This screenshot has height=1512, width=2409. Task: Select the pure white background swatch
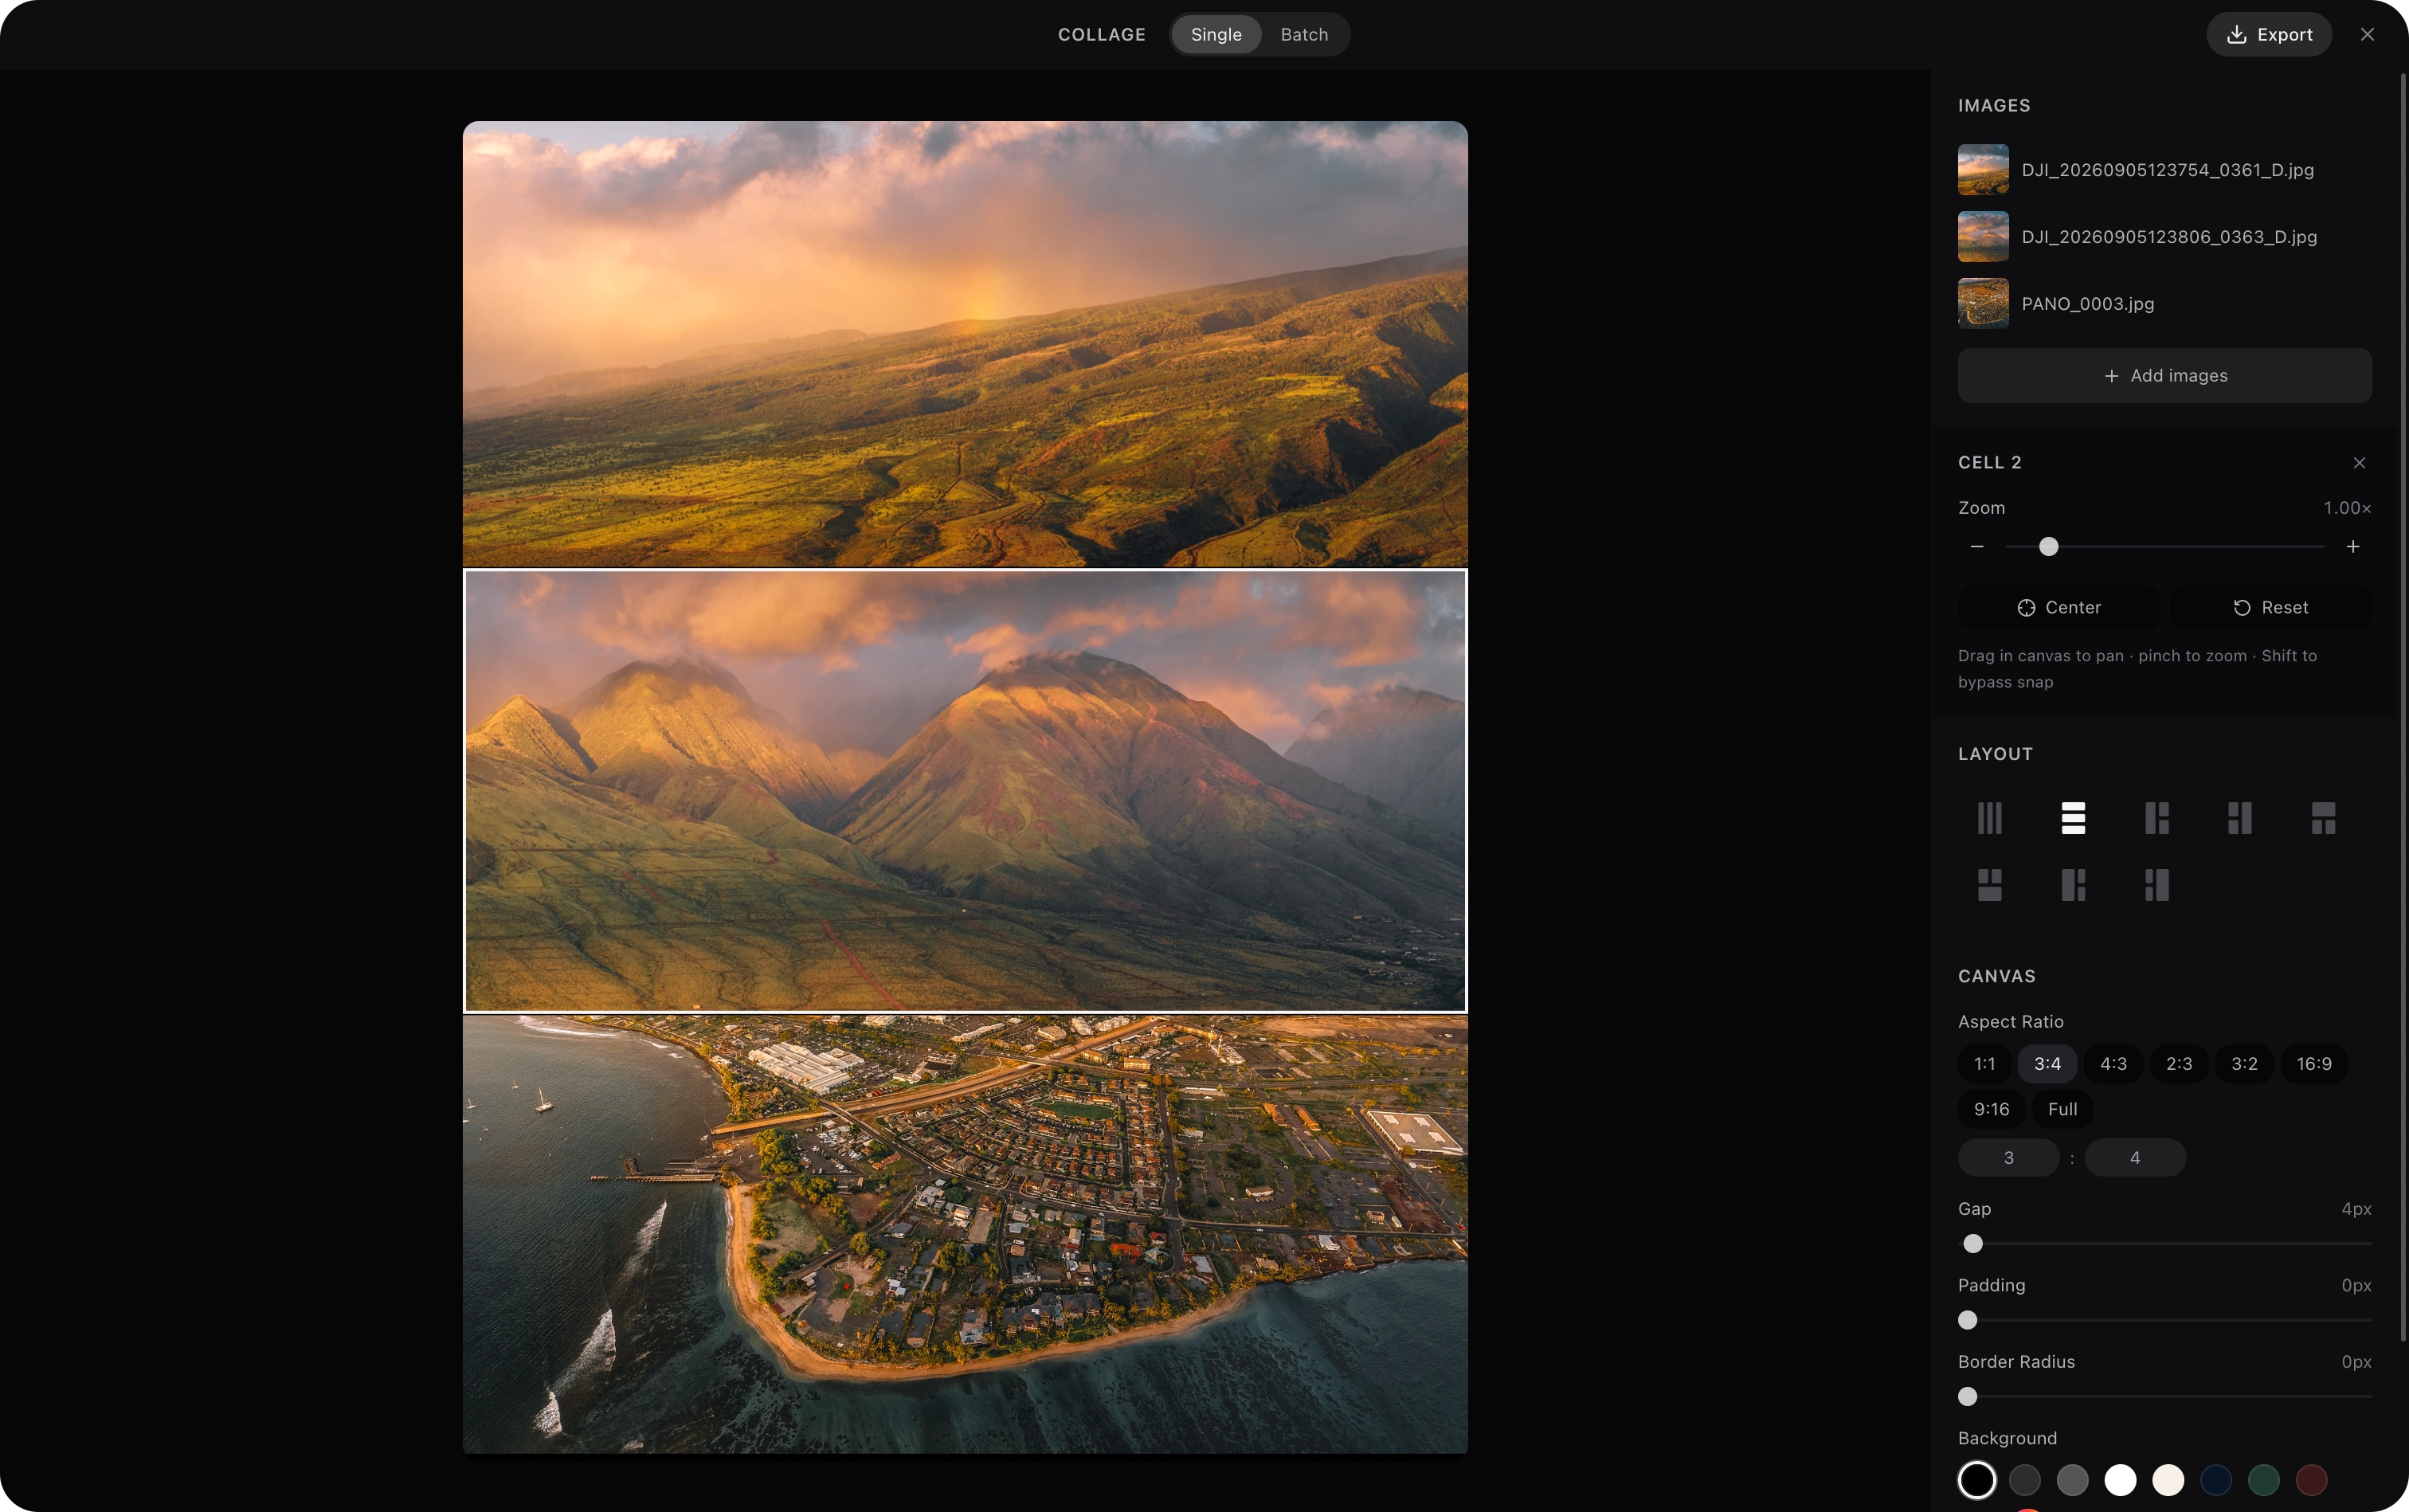point(2120,1480)
